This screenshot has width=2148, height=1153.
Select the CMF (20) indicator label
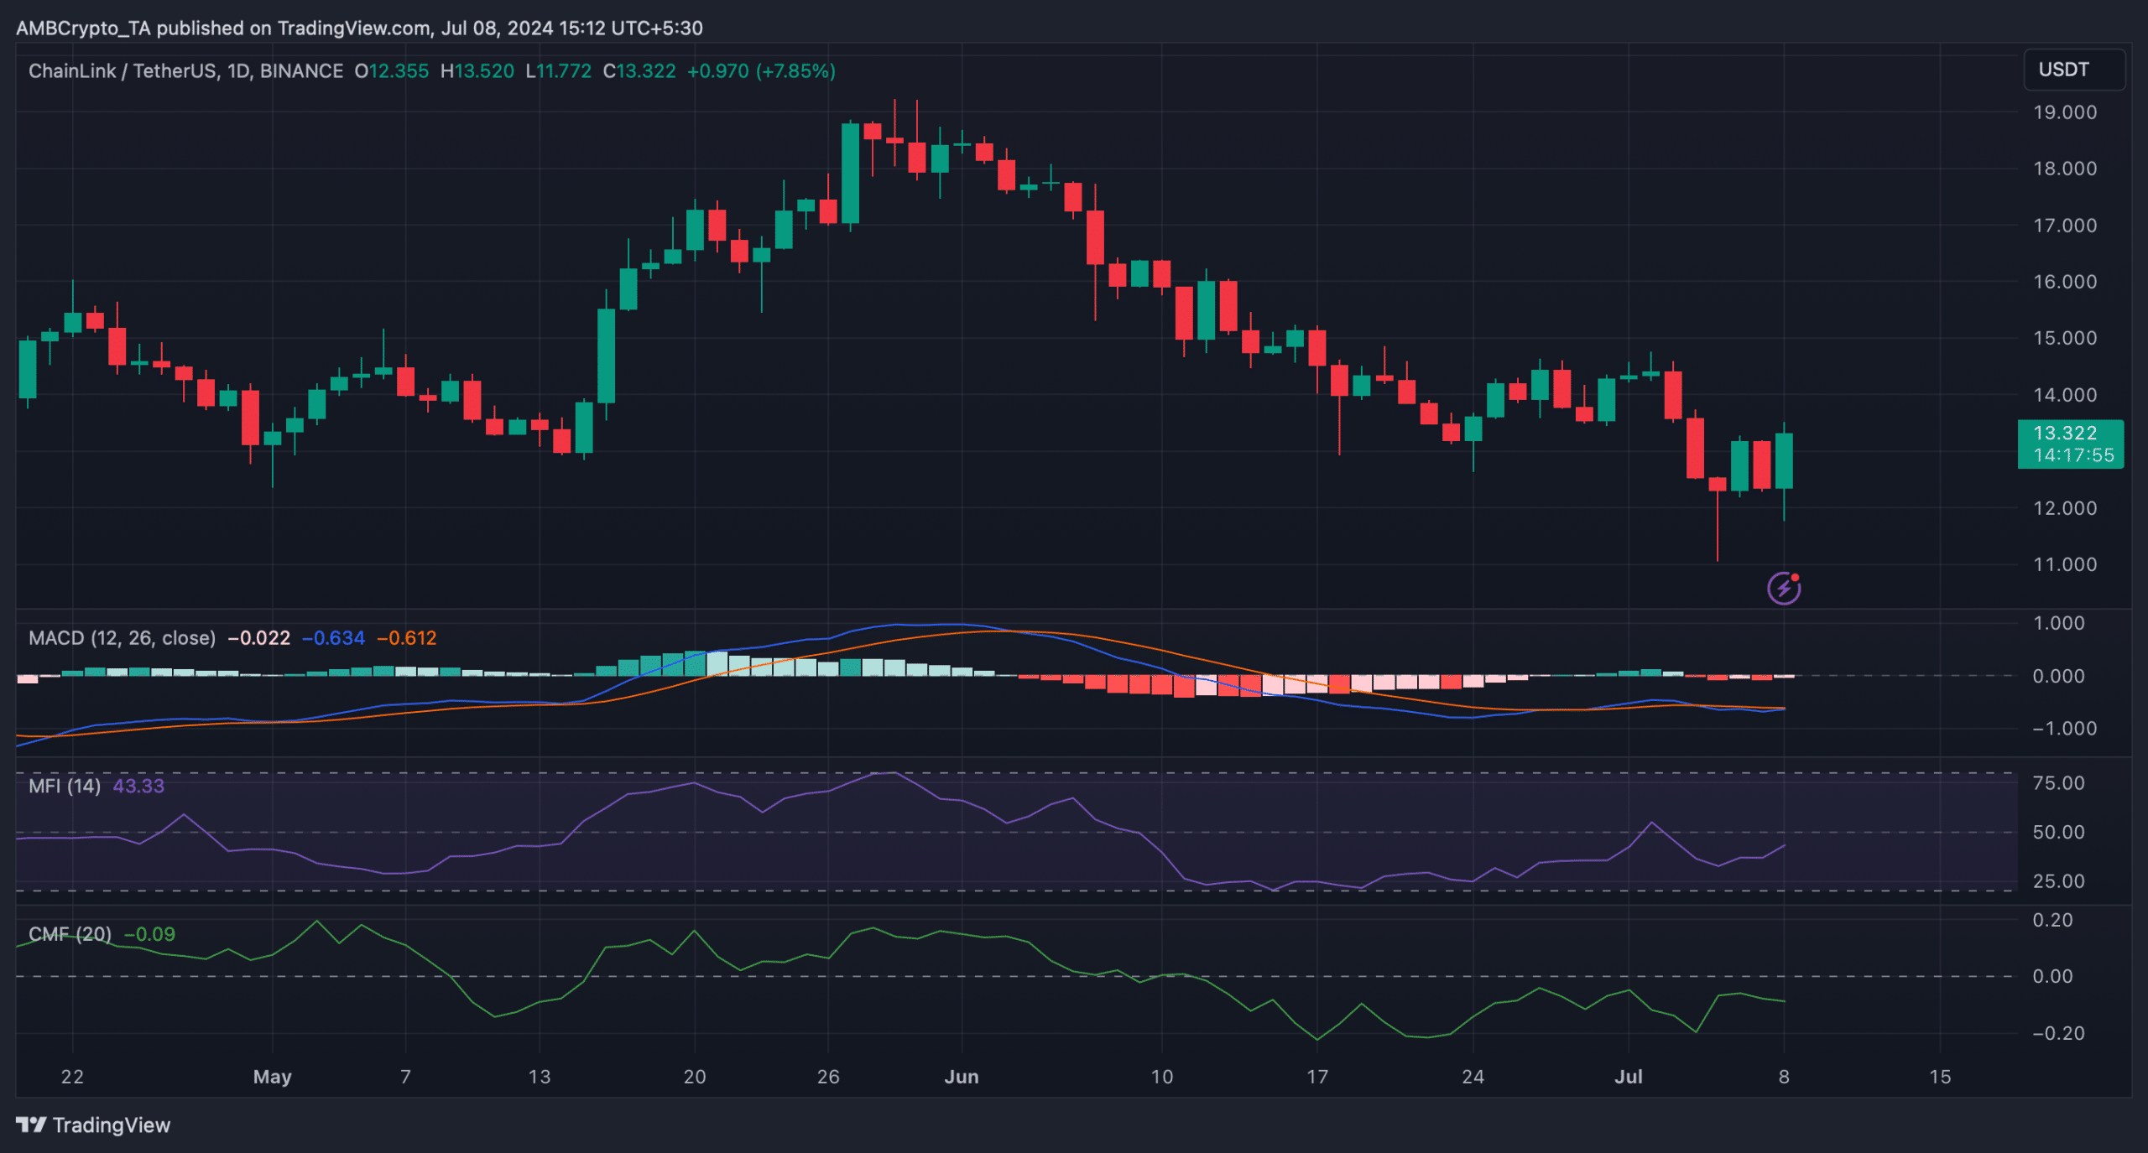tap(70, 934)
